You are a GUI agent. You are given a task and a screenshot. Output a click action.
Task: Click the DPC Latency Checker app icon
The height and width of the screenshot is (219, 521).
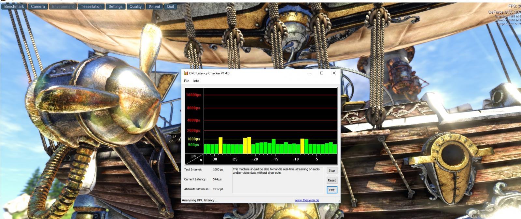click(x=186, y=73)
